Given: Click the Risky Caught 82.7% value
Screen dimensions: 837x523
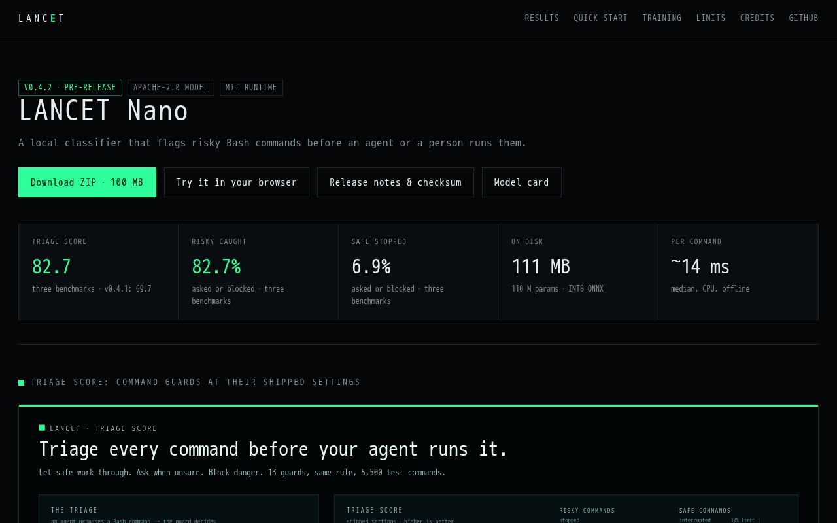Looking at the screenshot, I should (x=216, y=267).
